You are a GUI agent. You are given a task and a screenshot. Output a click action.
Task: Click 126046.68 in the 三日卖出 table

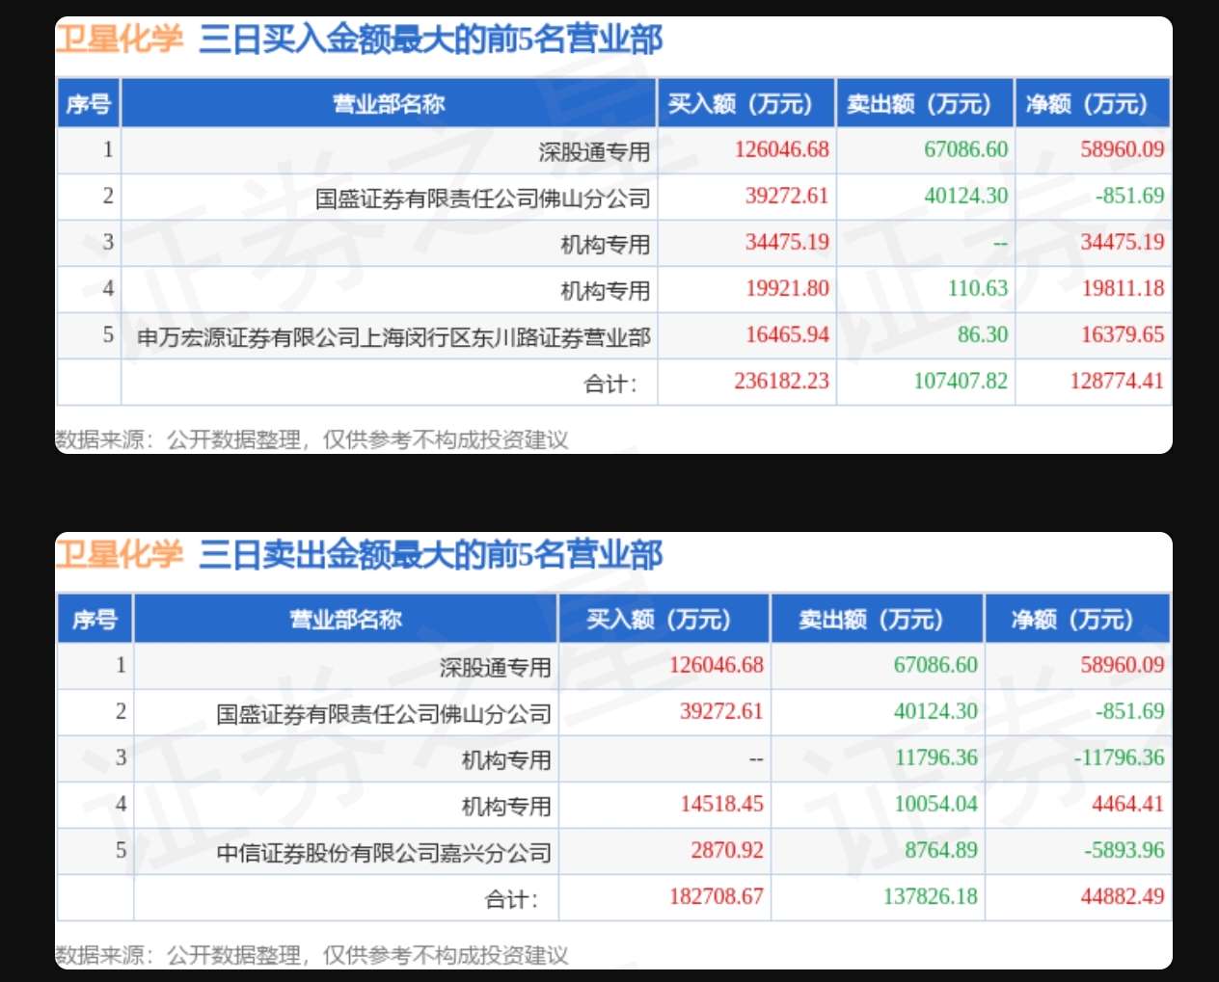tap(717, 665)
